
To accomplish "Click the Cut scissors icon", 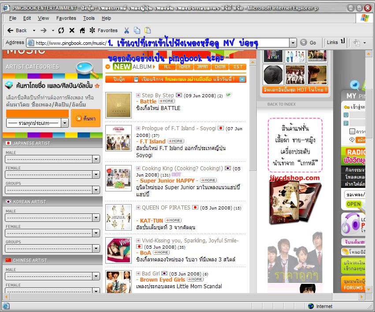I will pyautogui.click(x=126, y=30).
